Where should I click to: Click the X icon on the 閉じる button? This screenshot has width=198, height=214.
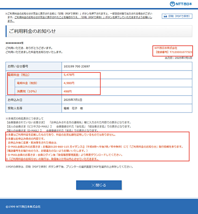point(93,185)
